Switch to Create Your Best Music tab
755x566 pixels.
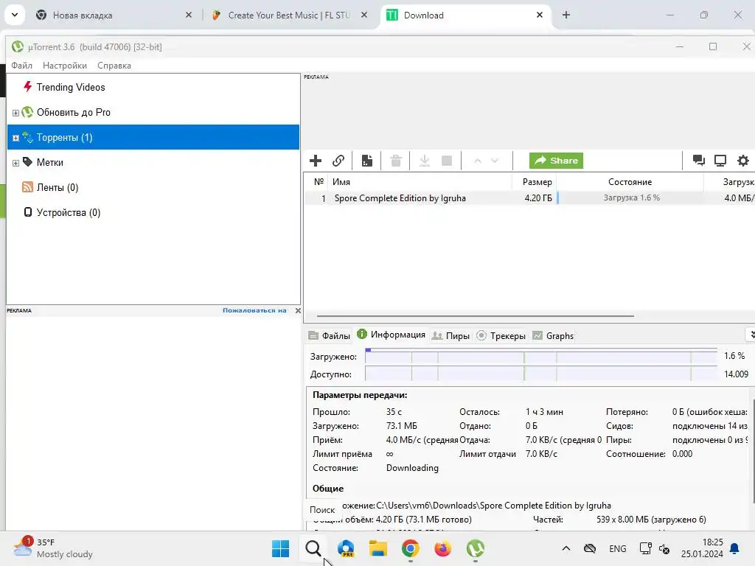[289, 15]
